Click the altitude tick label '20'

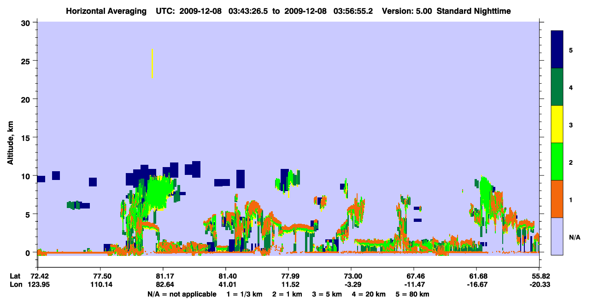coord(27,99)
